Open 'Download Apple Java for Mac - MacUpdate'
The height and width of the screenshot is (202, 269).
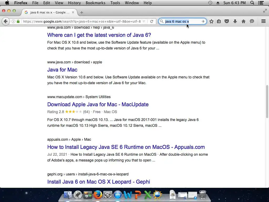pos(98,104)
